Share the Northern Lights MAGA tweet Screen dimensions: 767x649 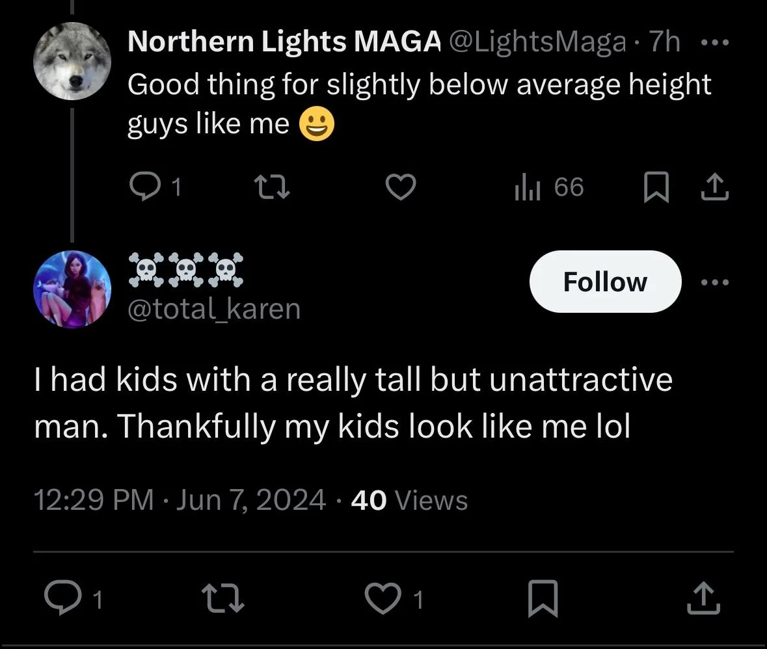pos(715,187)
